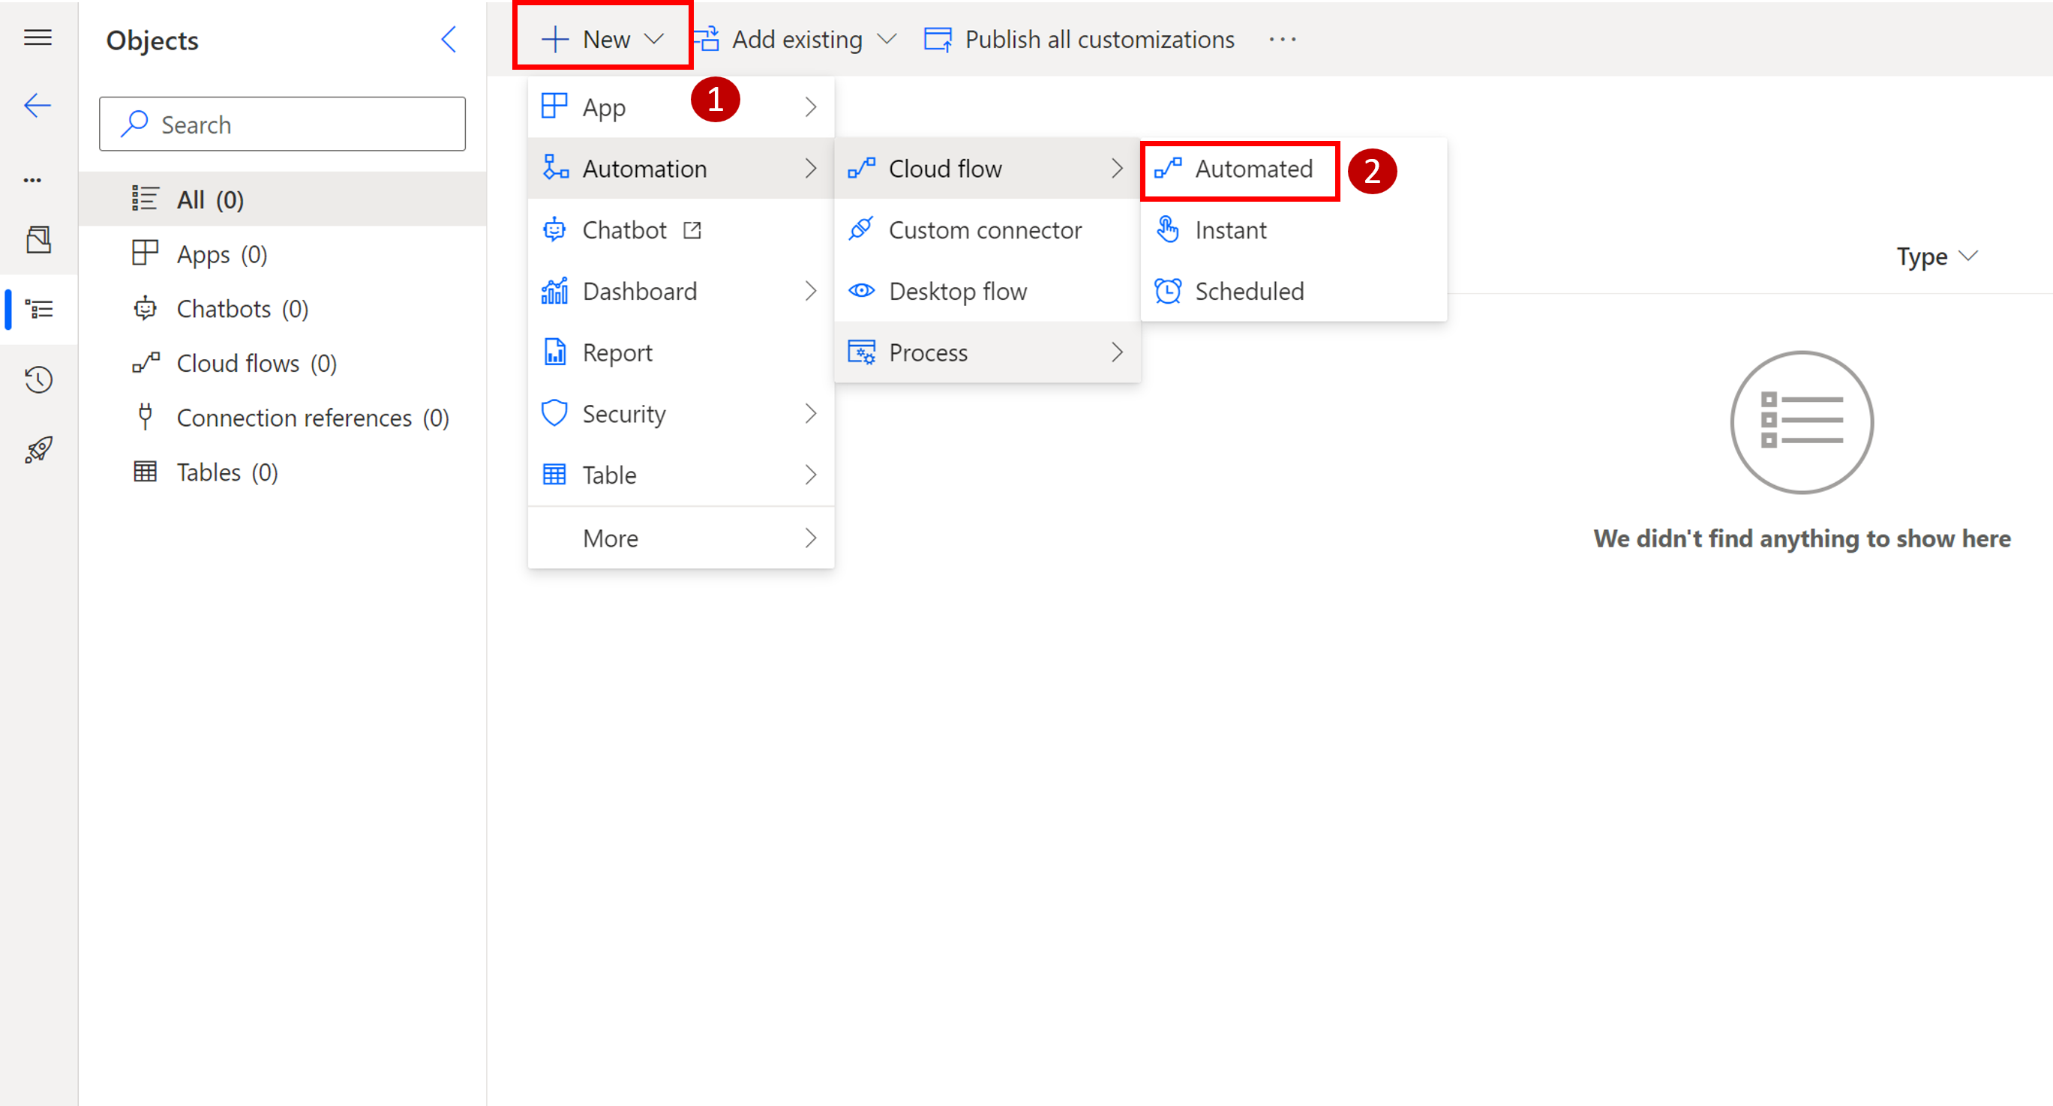Image resolution: width=2053 pixels, height=1106 pixels.
Task: Select Instant cloud flow option
Action: tap(1227, 229)
